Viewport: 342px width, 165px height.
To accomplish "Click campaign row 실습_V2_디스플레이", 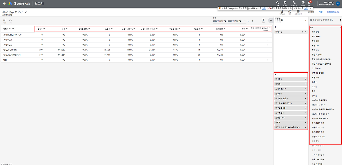I will 12,55.
